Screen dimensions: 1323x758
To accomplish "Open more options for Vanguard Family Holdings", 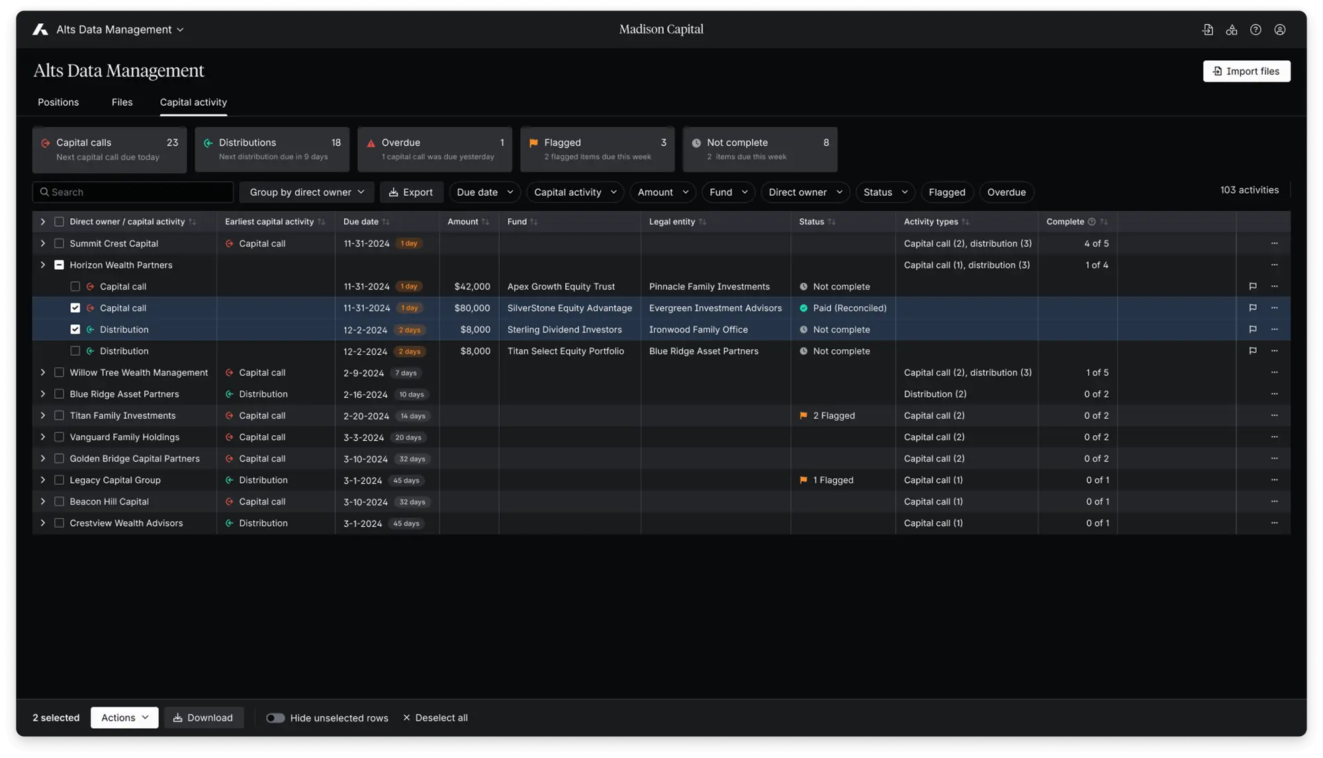I will point(1275,437).
